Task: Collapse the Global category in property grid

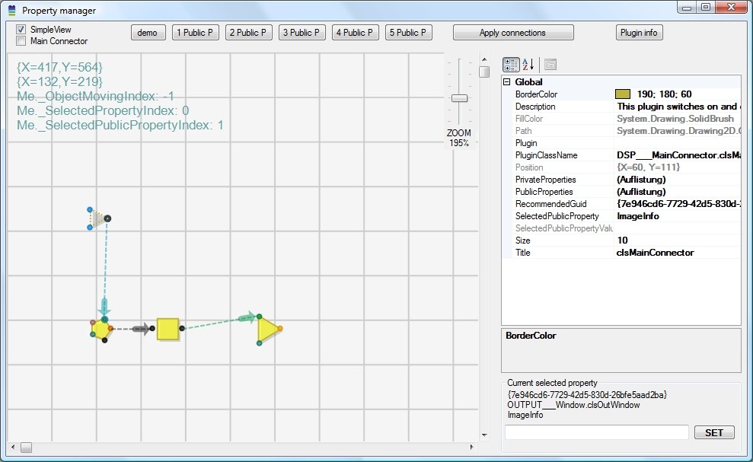Action: pos(506,82)
